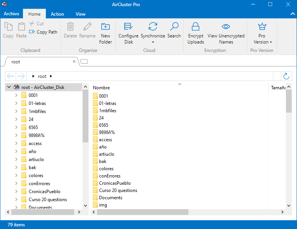Open the Archivo menu
The image size is (297, 229).
[x=11, y=14]
